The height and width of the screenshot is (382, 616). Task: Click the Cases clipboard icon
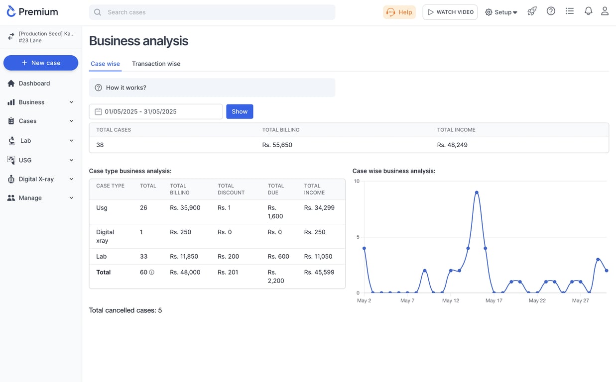(11, 121)
